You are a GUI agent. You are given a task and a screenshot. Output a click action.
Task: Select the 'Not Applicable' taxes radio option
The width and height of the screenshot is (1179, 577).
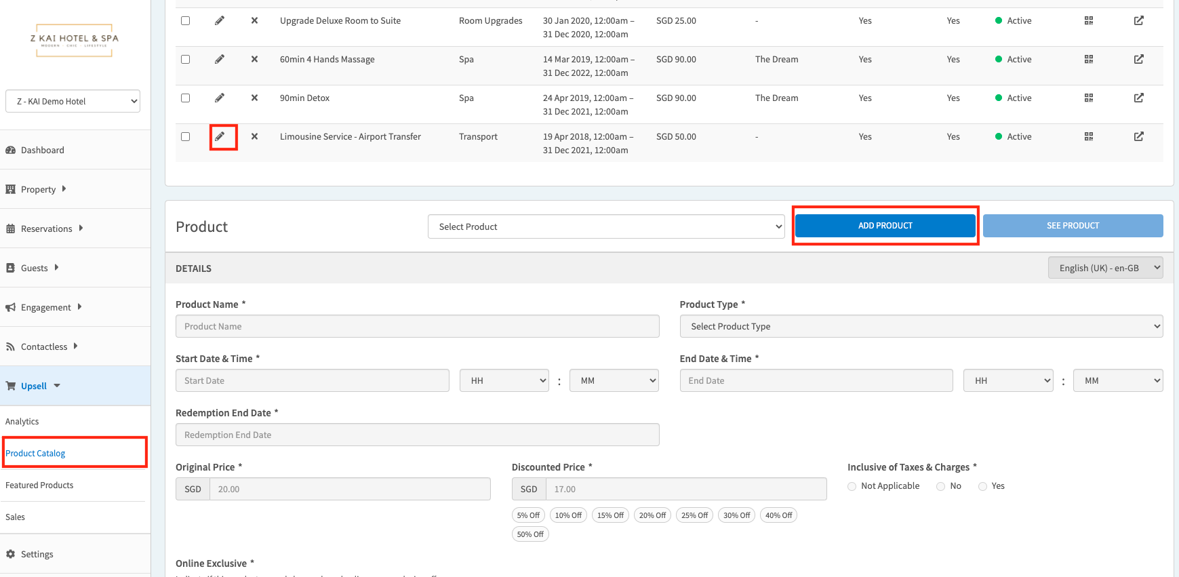852,486
